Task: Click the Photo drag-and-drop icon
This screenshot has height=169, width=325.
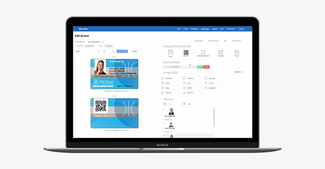Action: tap(170, 52)
